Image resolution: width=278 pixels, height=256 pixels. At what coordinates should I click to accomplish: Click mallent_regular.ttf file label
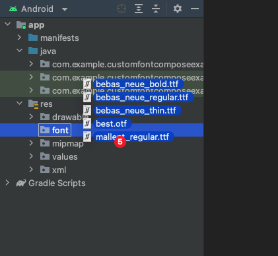(133, 137)
